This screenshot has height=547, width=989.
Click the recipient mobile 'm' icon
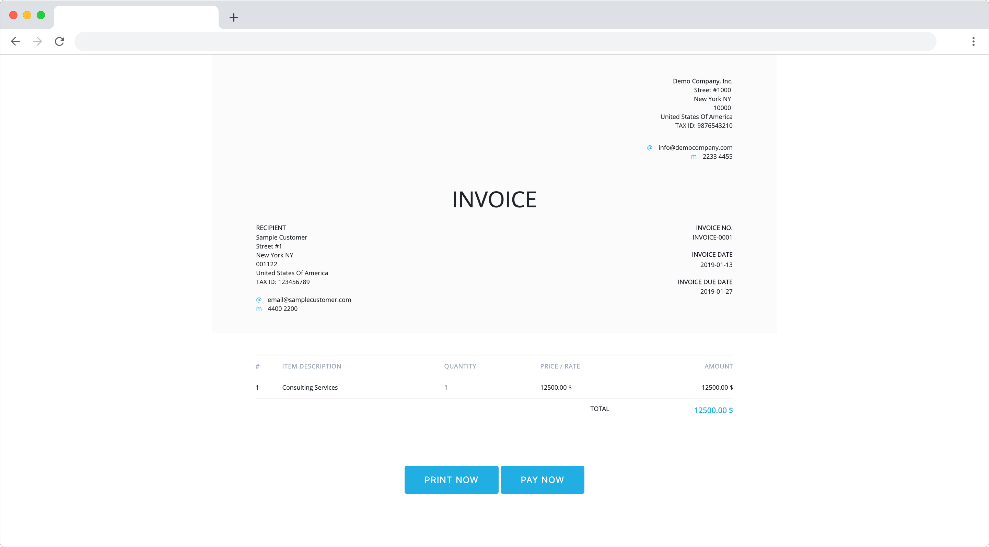(259, 309)
